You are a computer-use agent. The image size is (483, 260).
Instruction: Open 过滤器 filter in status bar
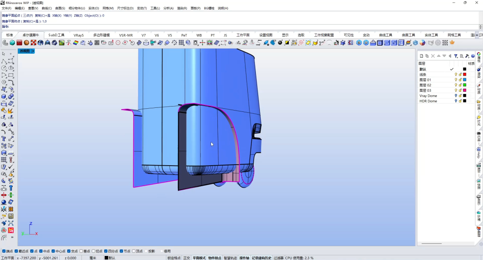tap(279, 258)
